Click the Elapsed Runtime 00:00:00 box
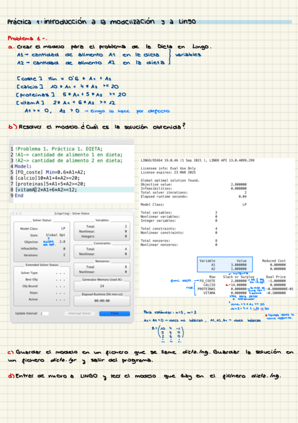298x423 pixels. 102,300
